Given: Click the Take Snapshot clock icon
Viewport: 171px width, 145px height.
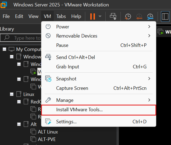Looking at the screenshot, I should click(128, 16).
